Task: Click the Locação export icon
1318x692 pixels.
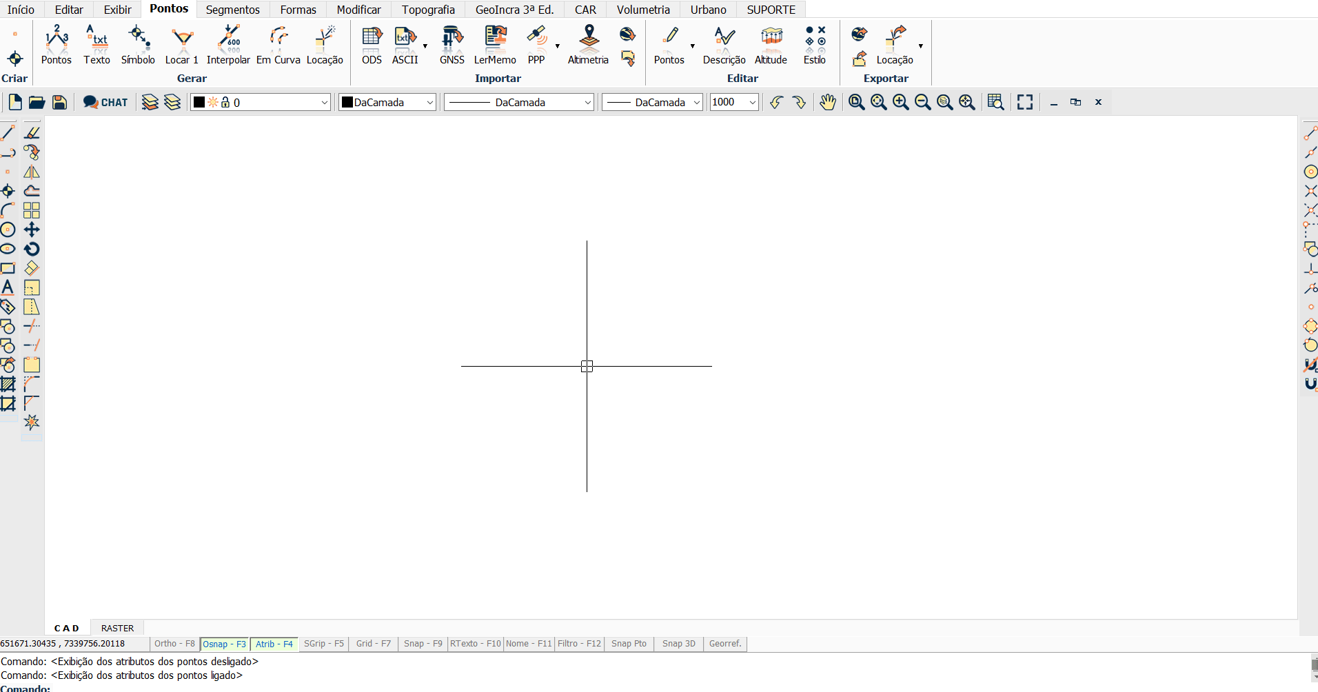Action: (x=895, y=39)
